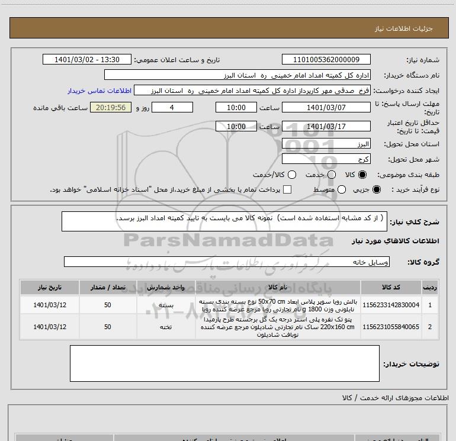
Task: Select the خدمت category radio button
Action: (x=332, y=175)
